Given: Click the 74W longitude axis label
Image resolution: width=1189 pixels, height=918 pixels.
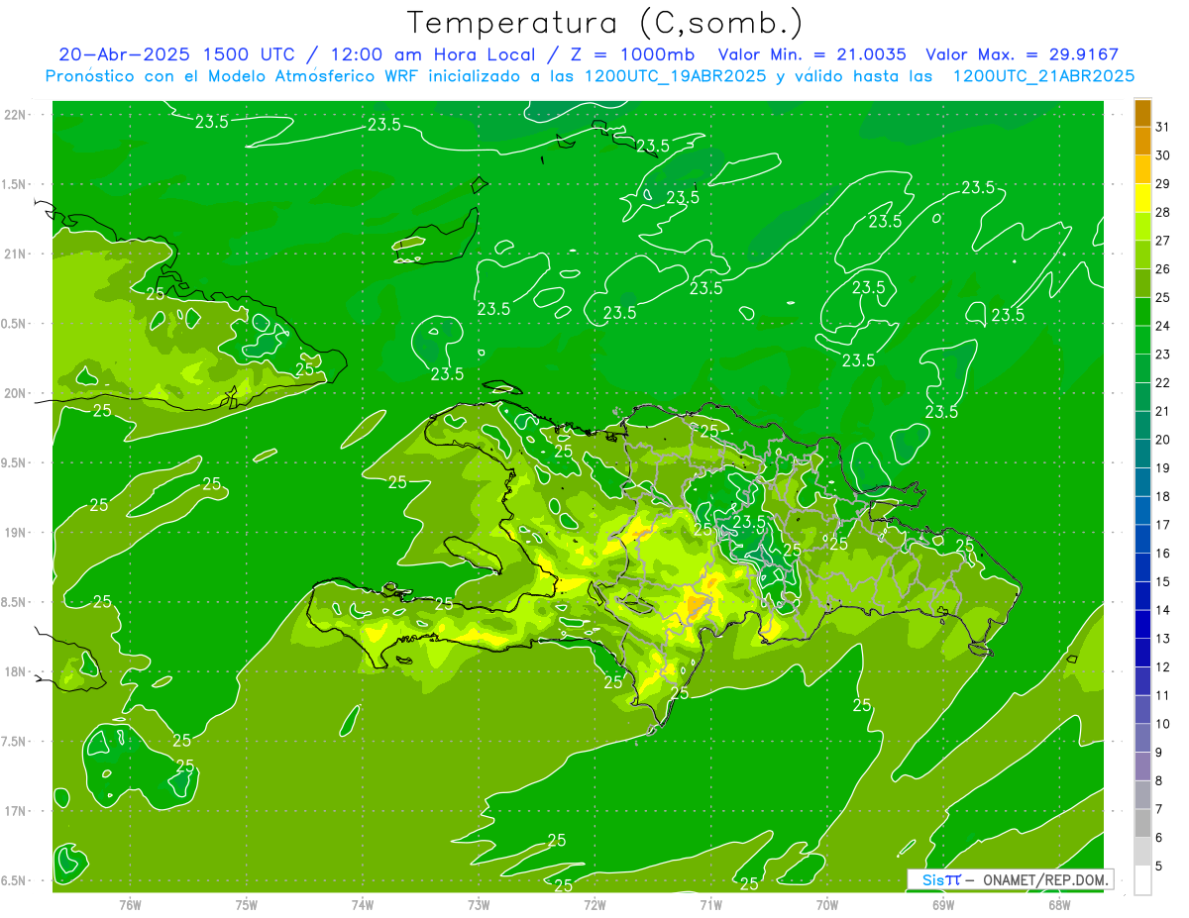Looking at the screenshot, I should pos(363,905).
